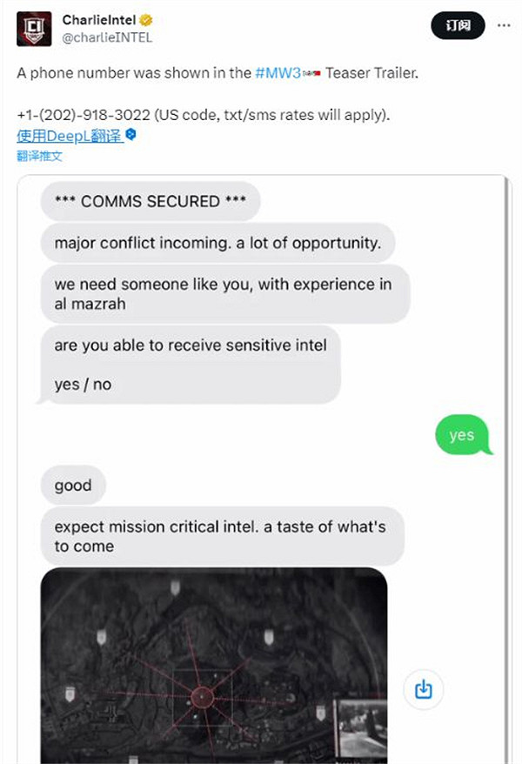
Task: Click the CharlieIntel display name
Action: pos(99,20)
